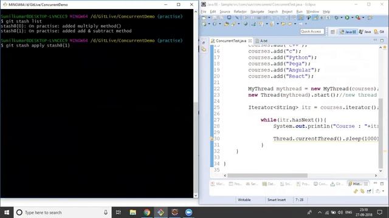
Task: Click the while(itr.hasNext()) line in editor
Action: tap(293, 120)
